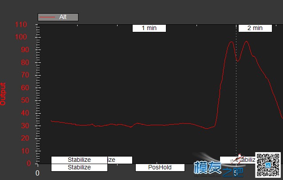Click the Alt legend entry
Viewport: 283px width, 180px height.
coord(58,17)
